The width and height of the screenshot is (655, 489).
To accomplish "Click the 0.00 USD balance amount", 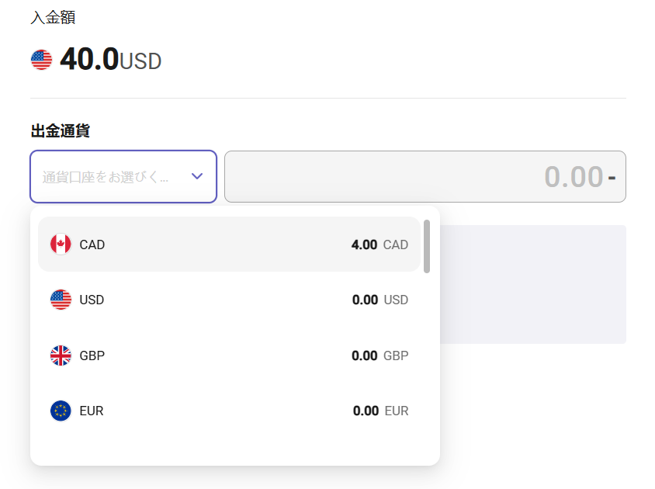I will click(x=380, y=300).
